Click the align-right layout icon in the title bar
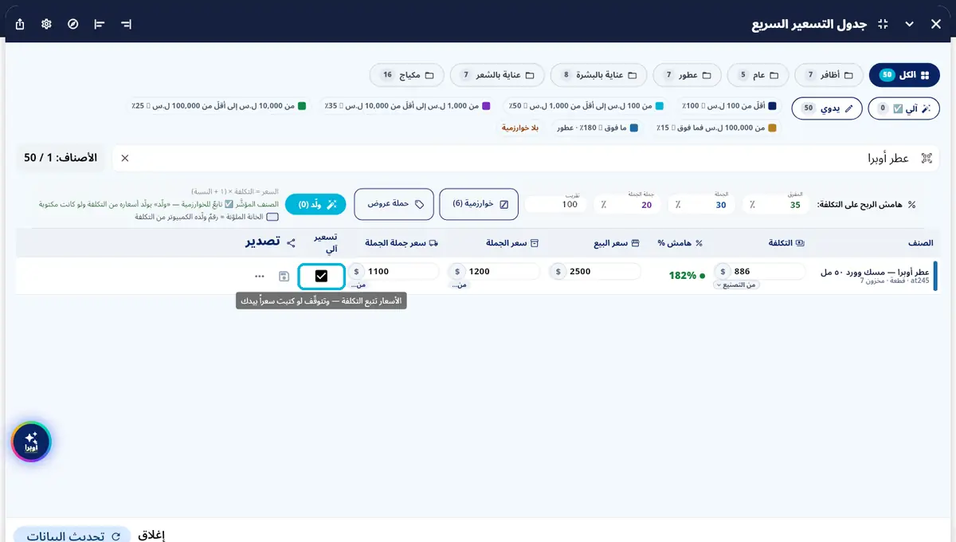 click(x=126, y=24)
